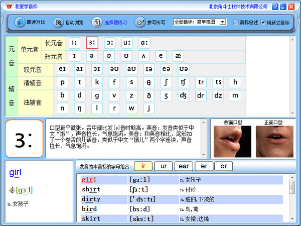
Task: Click the long vowel i: button
Action: pyautogui.click(x=75, y=43)
